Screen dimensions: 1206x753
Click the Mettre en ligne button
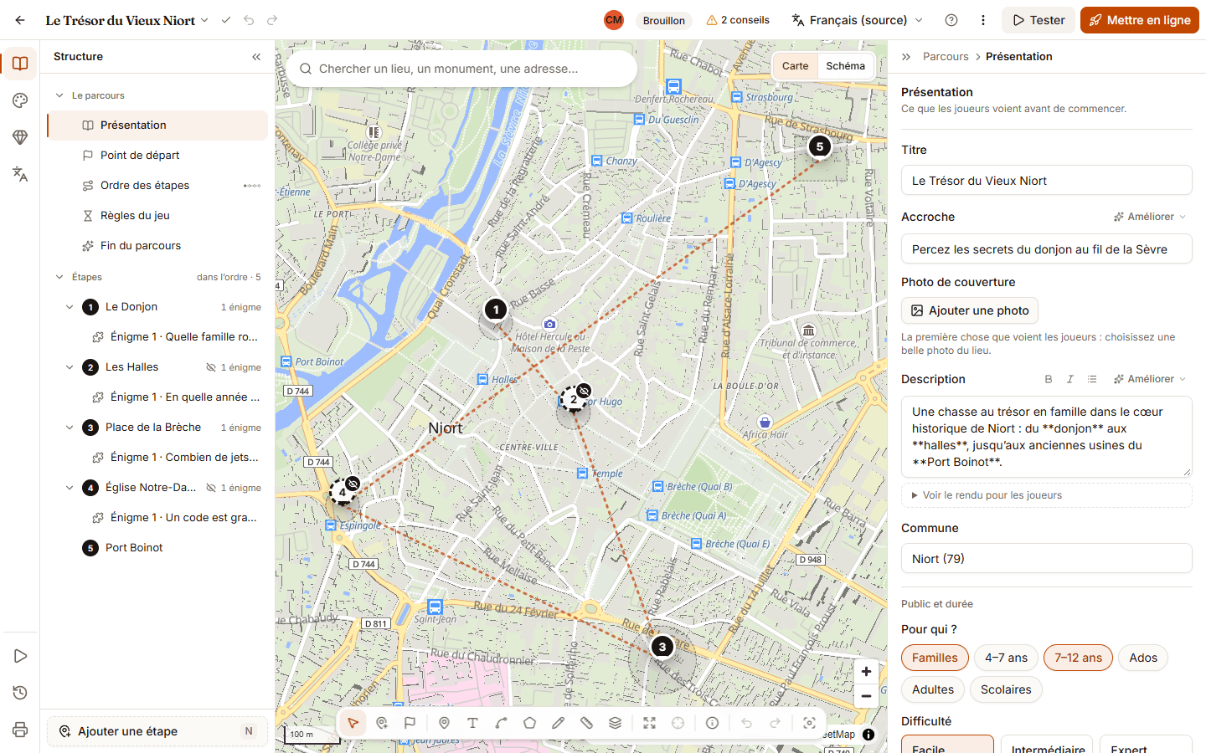(x=1140, y=20)
